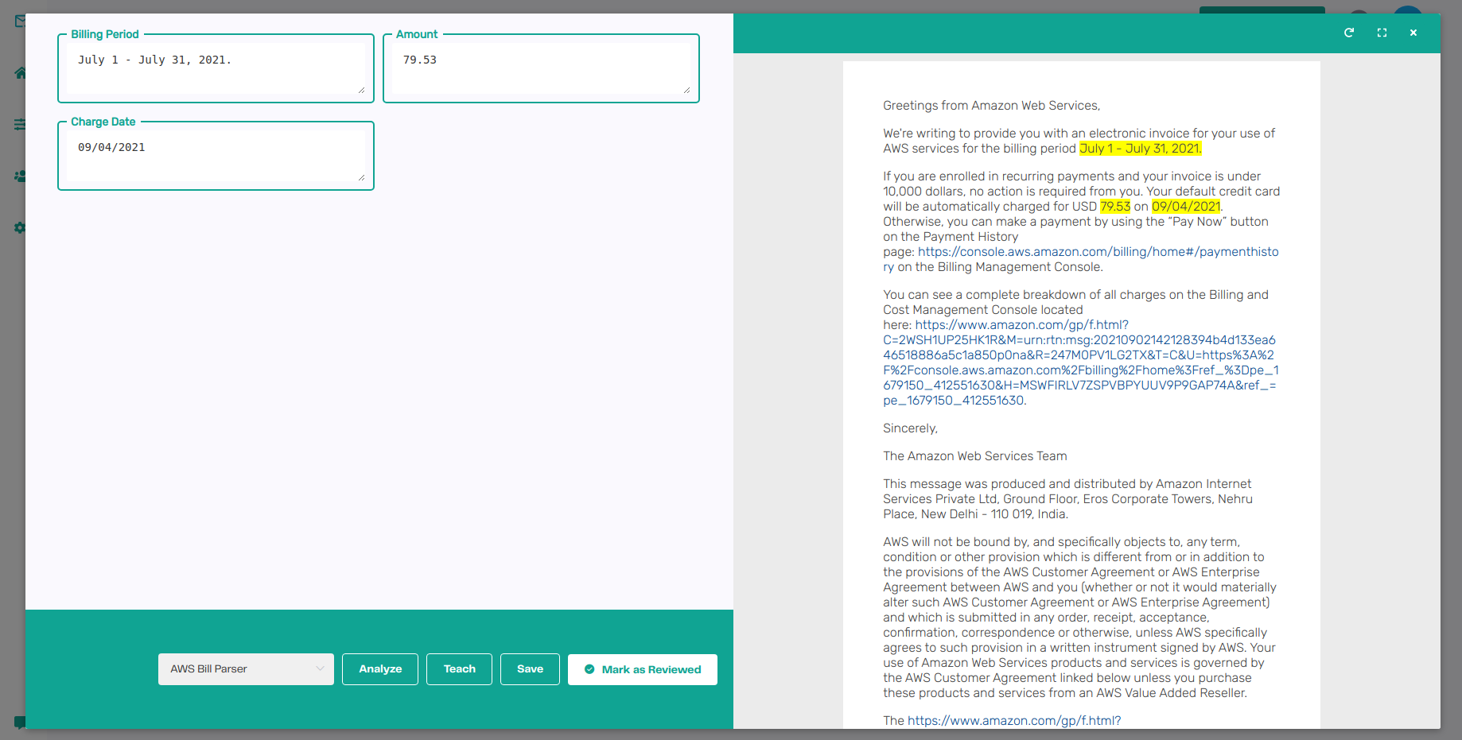Viewport: 1462px width, 740px height.
Task: Click the 'Greetings from Amazon Web Services,' line
Action: 991,106
